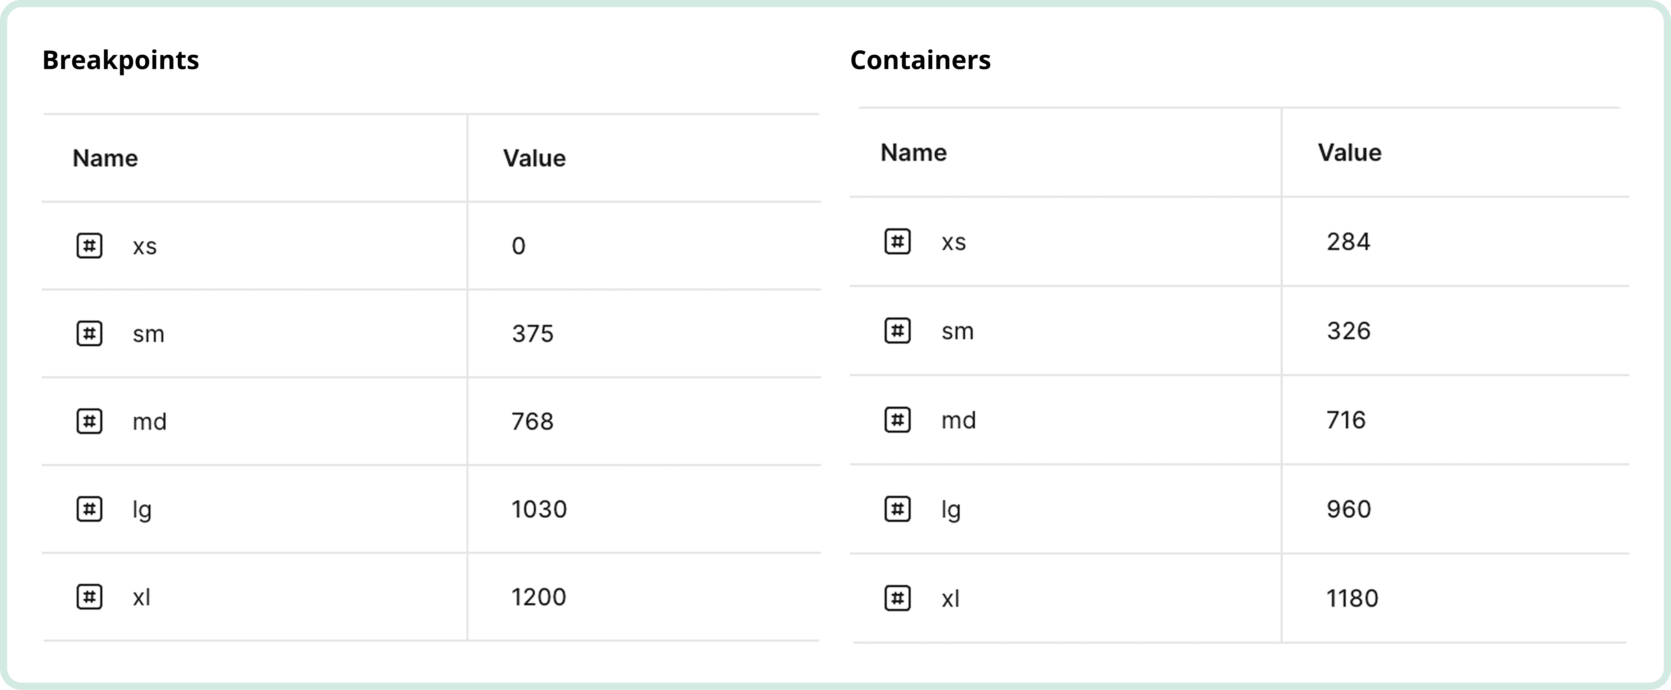Click the number icon beside Containers xs
The image size is (1671, 690).
898,242
